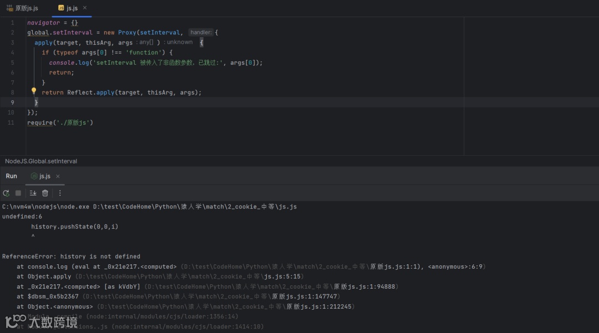Image resolution: width=599 pixels, height=333 pixels.
Task: Click the 'handler:' inlay hint
Action: pos(201,33)
